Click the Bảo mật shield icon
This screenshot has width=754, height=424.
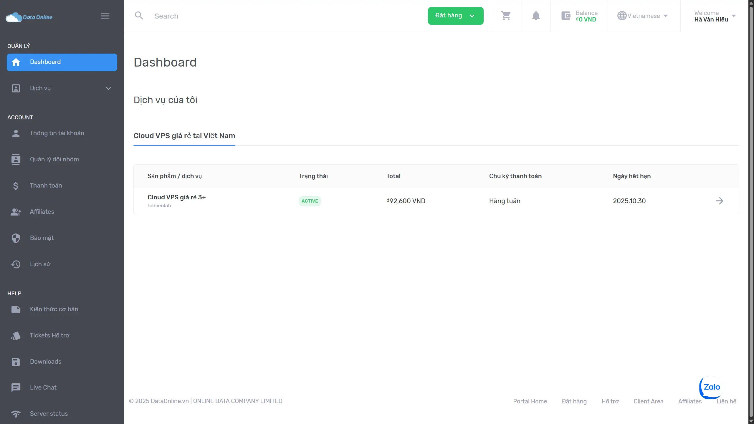pos(16,238)
